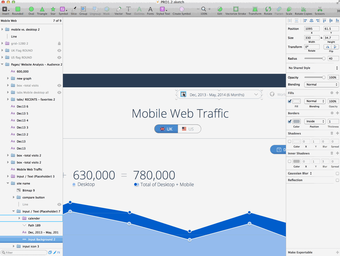Disable the Fills checkbox
Viewport: 340px width, 256px height.
290,101
